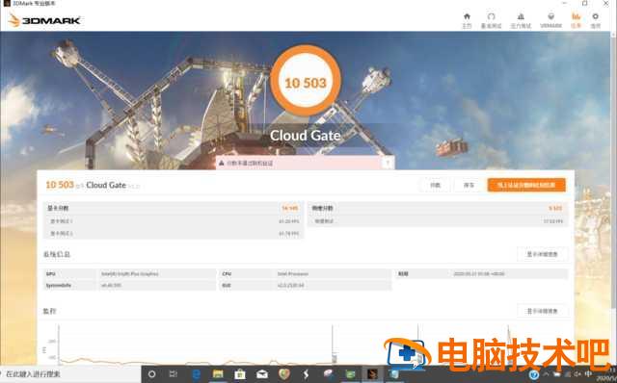The width and height of the screenshot is (617, 383).
Task: Open the Options gear tab
Action: (x=596, y=20)
